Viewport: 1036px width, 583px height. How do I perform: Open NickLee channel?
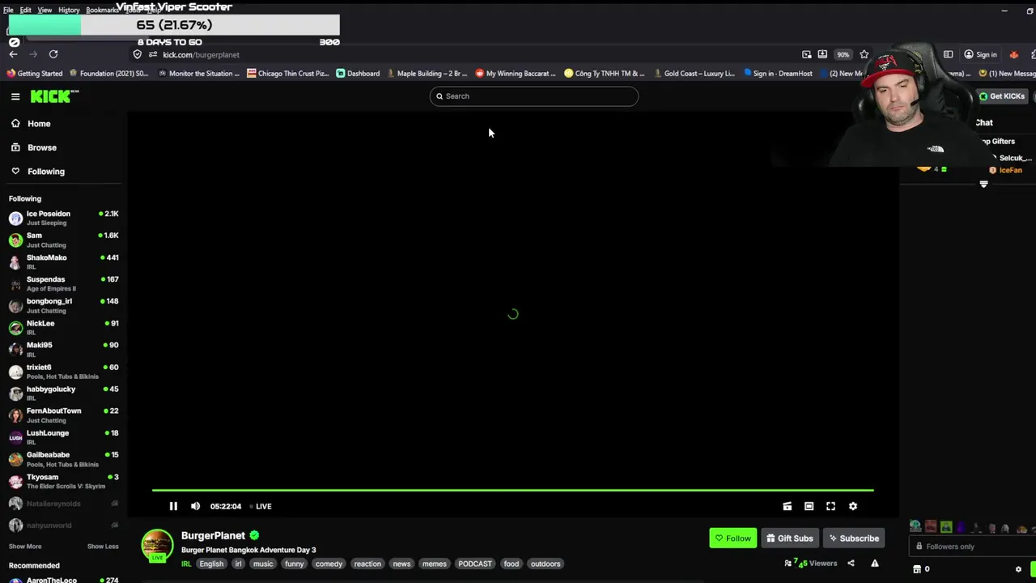coord(63,327)
